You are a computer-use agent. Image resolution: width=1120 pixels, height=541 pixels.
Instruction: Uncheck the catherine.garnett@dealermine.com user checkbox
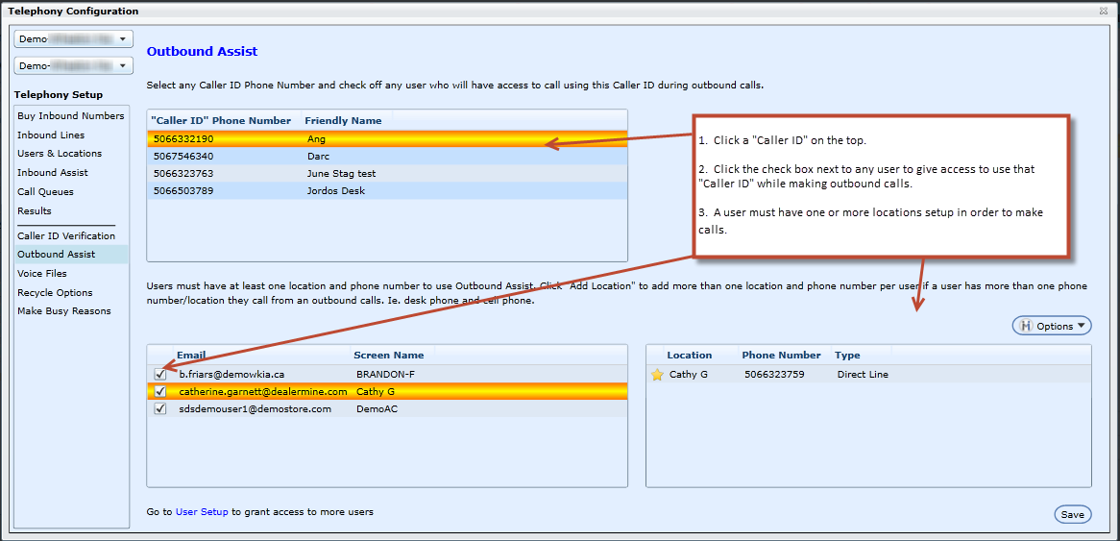click(x=160, y=392)
